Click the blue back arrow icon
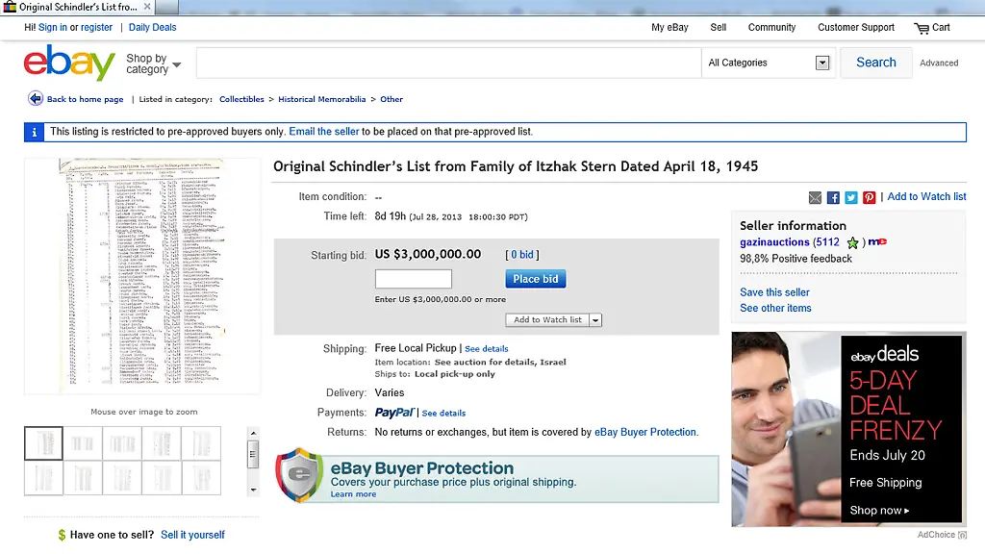 [36, 98]
